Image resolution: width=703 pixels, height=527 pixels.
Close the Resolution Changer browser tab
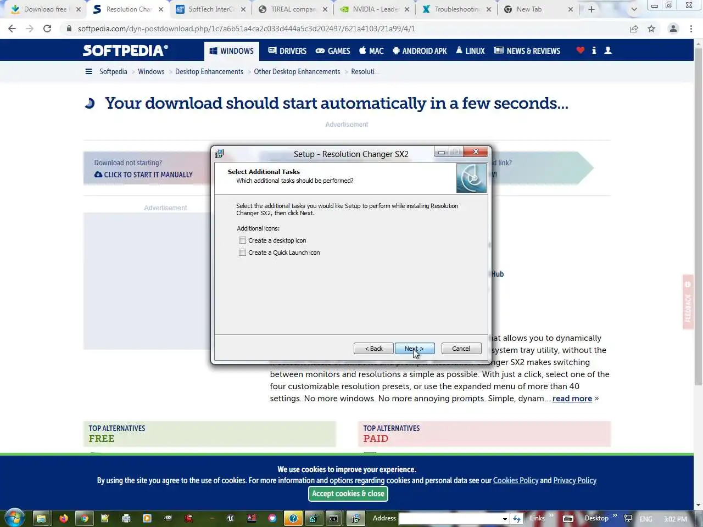pyautogui.click(x=161, y=9)
